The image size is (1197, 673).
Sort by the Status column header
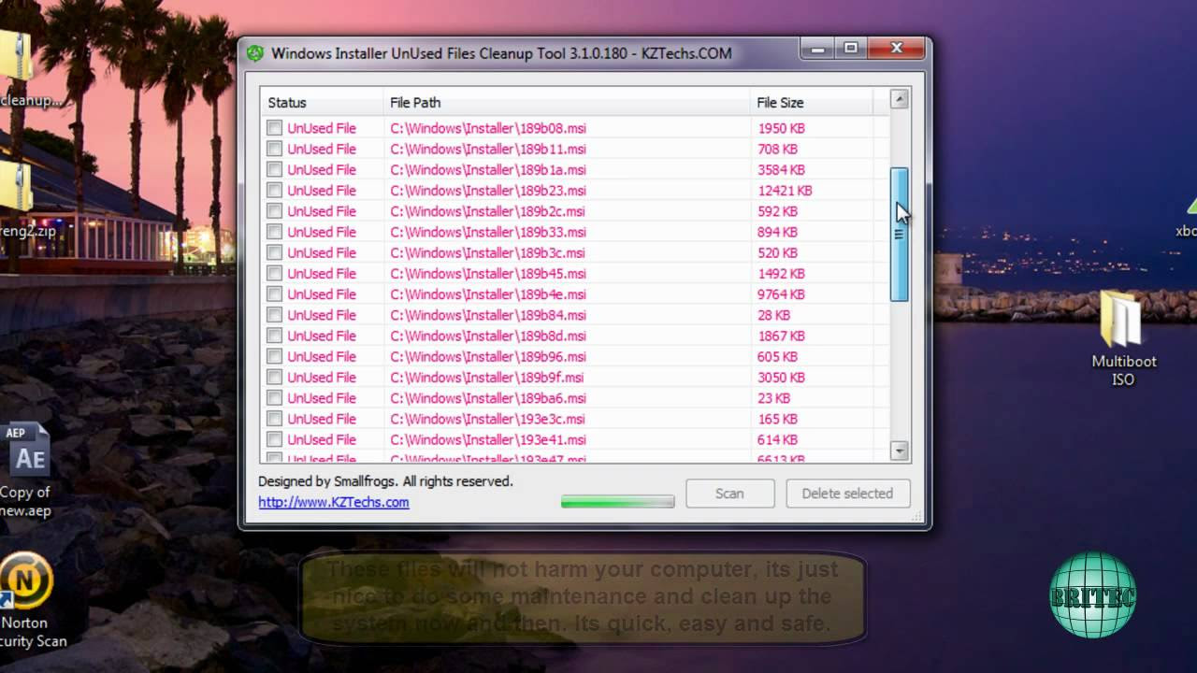pyautogui.click(x=322, y=102)
